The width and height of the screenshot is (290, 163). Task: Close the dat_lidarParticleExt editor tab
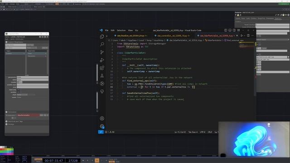tap(237, 35)
